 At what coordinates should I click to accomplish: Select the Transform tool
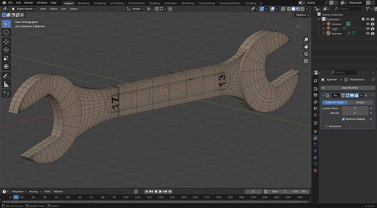pyautogui.click(x=6, y=66)
